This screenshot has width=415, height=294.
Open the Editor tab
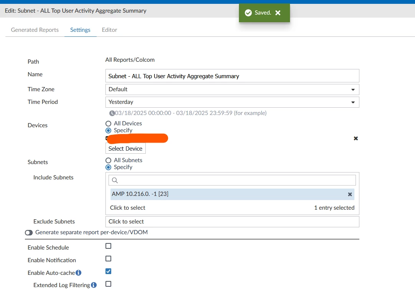coord(109,30)
